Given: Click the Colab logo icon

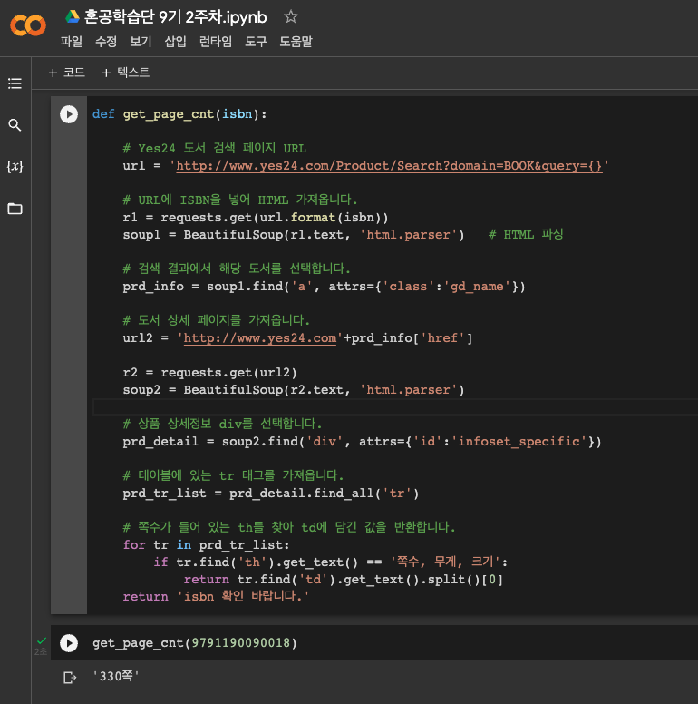Looking at the screenshot, I should [x=28, y=25].
